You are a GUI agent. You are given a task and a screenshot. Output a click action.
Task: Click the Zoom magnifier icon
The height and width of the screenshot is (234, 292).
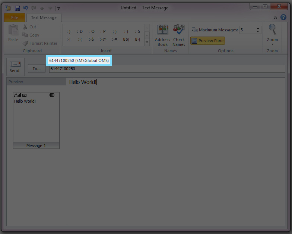pos(272,34)
